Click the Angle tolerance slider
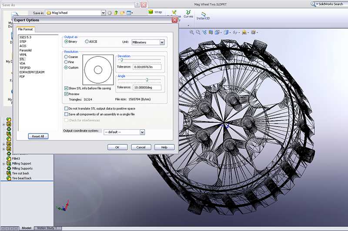Image resolution: width=348 pixels, height=231 pixels. tap(147, 80)
